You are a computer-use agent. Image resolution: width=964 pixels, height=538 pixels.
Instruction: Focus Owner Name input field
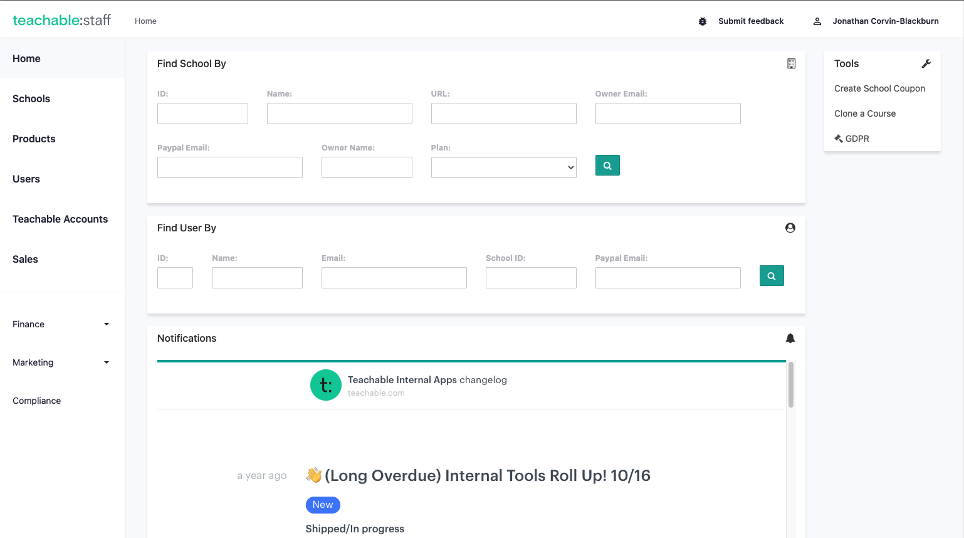367,167
